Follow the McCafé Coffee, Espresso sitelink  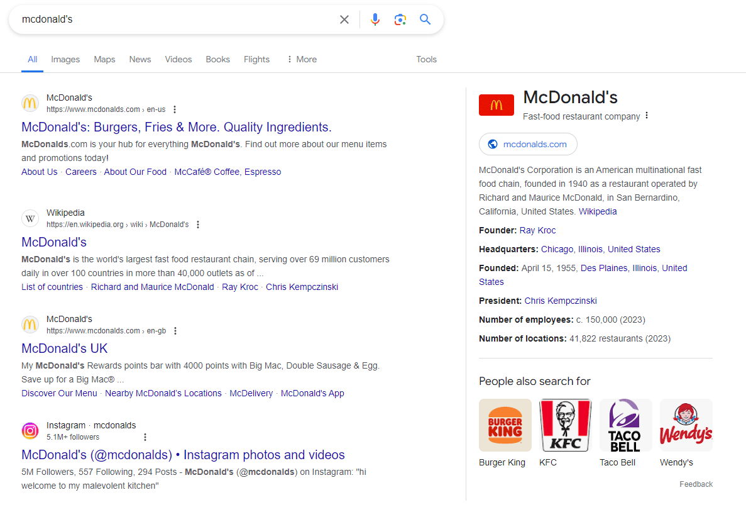(228, 172)
